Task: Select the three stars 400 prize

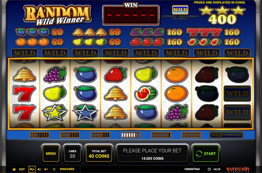Action: (x=222, y=15)
